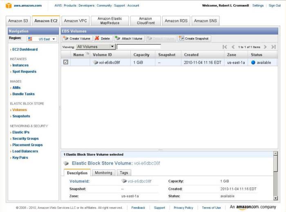The image size is (286, 212).
Task: Go to first page of items
Action: click(225, 47)
